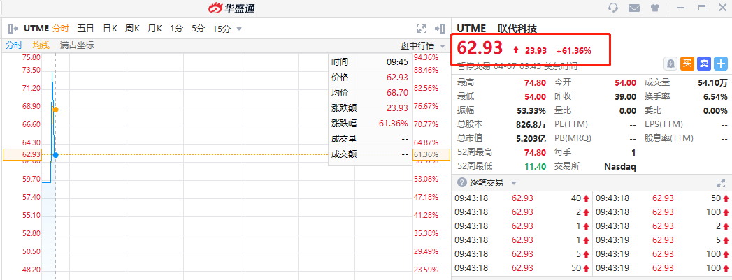
Task: Switch to 五日 chart tab
Action: point(85,29)
